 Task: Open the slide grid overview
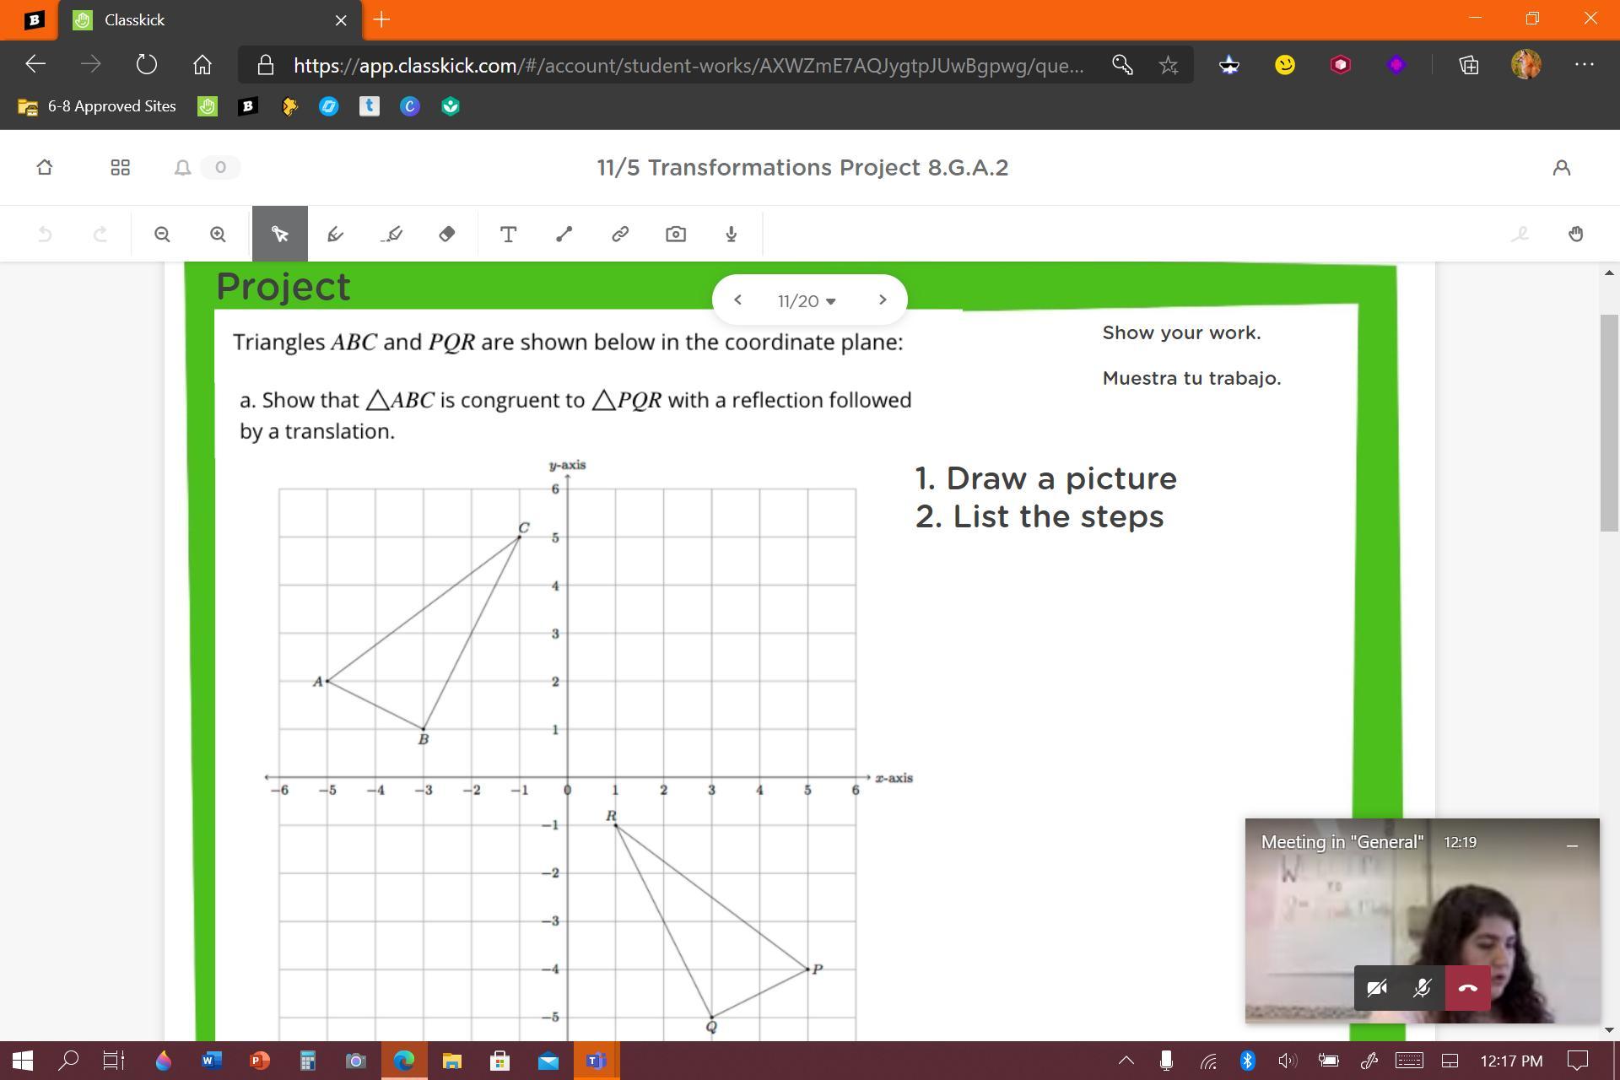tap(120, 168)
